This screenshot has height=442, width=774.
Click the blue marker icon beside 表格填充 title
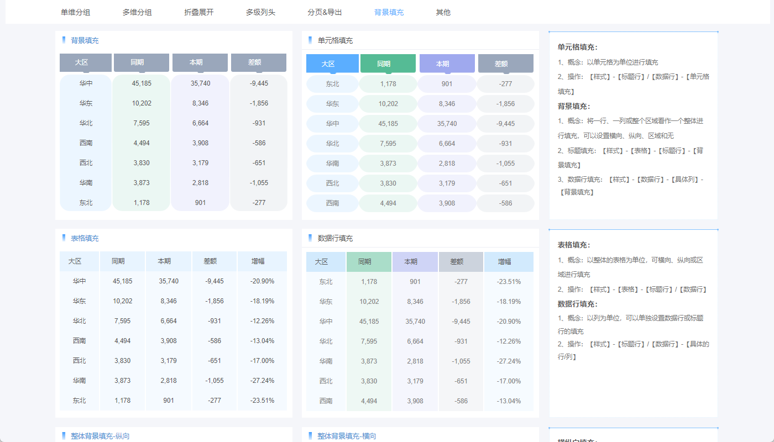click(x=62, y=238)
